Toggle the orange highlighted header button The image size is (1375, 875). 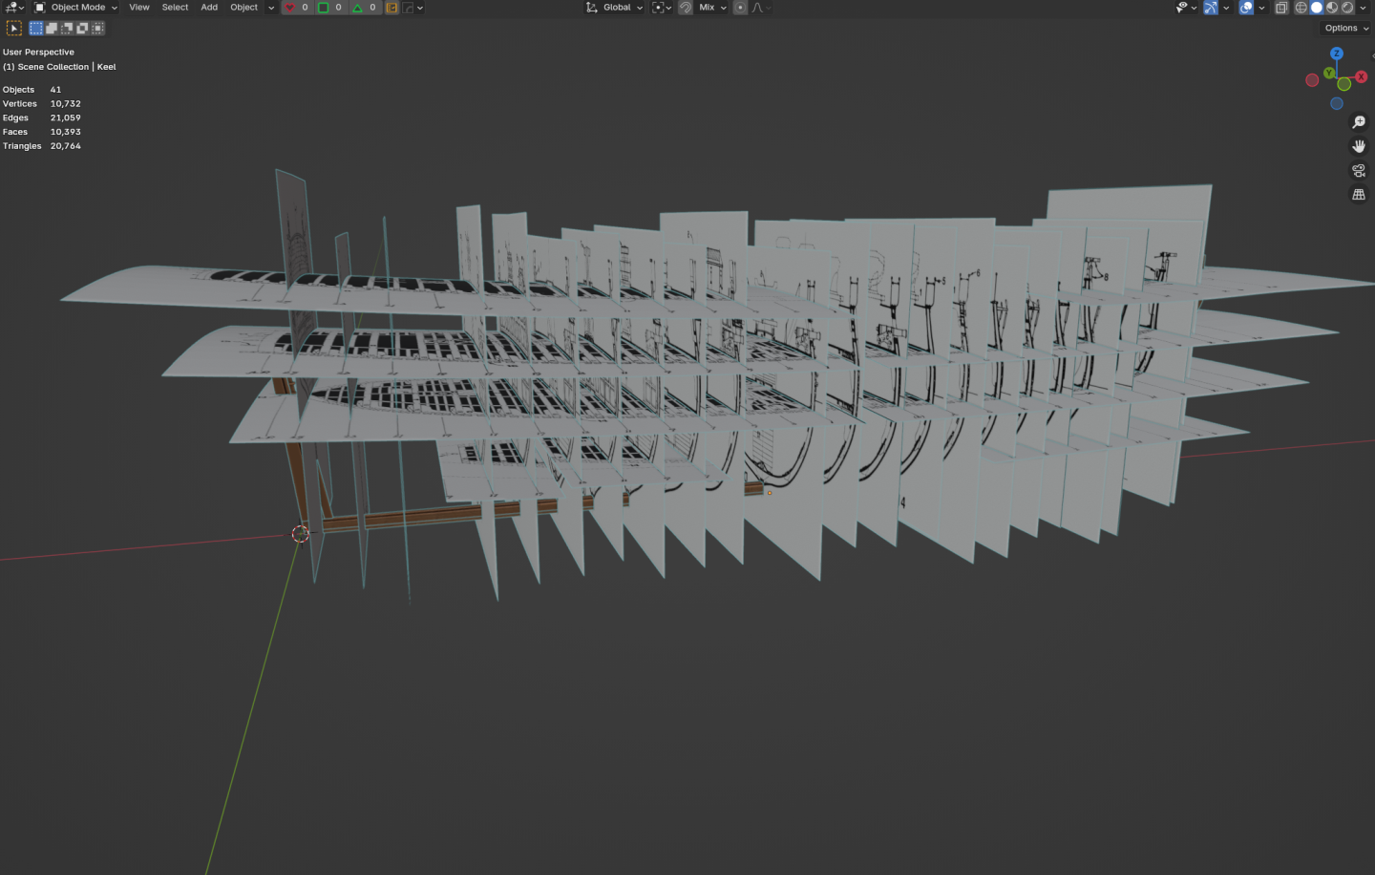tap(391, 7)
